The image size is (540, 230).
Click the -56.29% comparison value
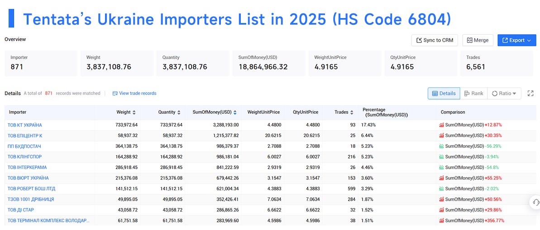(x=493, y=146)
